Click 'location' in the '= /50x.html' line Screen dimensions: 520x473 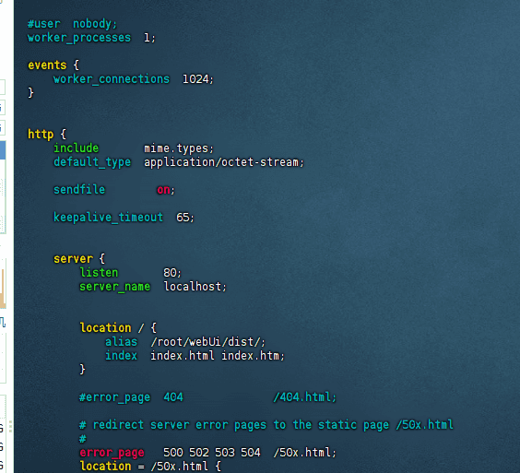pyautogui.click(x=105, y=466)
